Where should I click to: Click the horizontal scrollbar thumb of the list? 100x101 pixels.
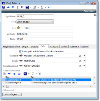8,86
